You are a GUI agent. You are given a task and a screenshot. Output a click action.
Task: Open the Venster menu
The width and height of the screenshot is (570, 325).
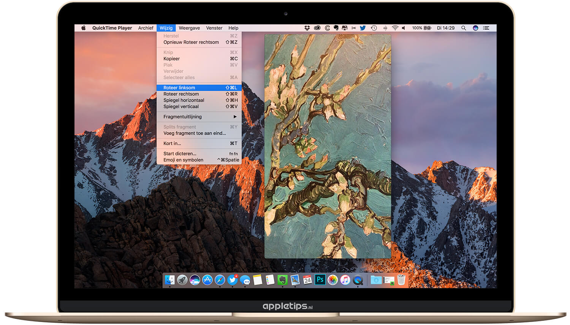point(214,28)
